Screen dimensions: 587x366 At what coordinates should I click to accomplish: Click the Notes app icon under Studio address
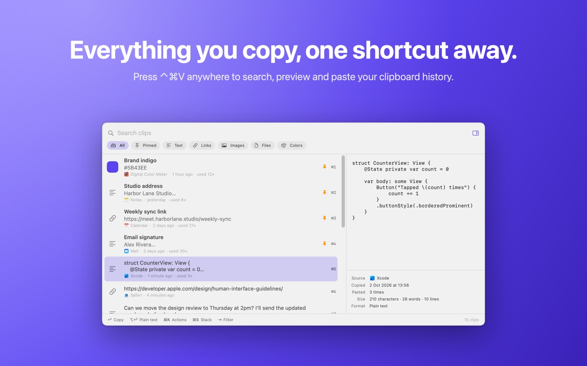pyautogui.click(x=126, y=200)
